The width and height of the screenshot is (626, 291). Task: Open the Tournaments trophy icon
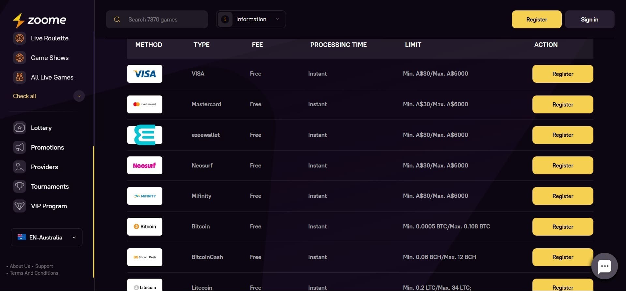(x=20, y=186)
